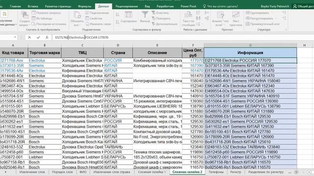Sort descending Z to A
Viewport: 314px width, 176px height.
click(x=118, y=22)
